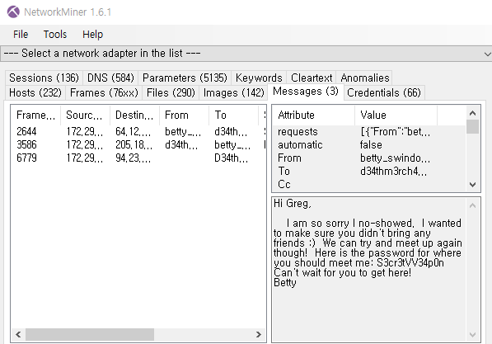Click the NetworkMiner app icon in title bar

tap(13, 12)
